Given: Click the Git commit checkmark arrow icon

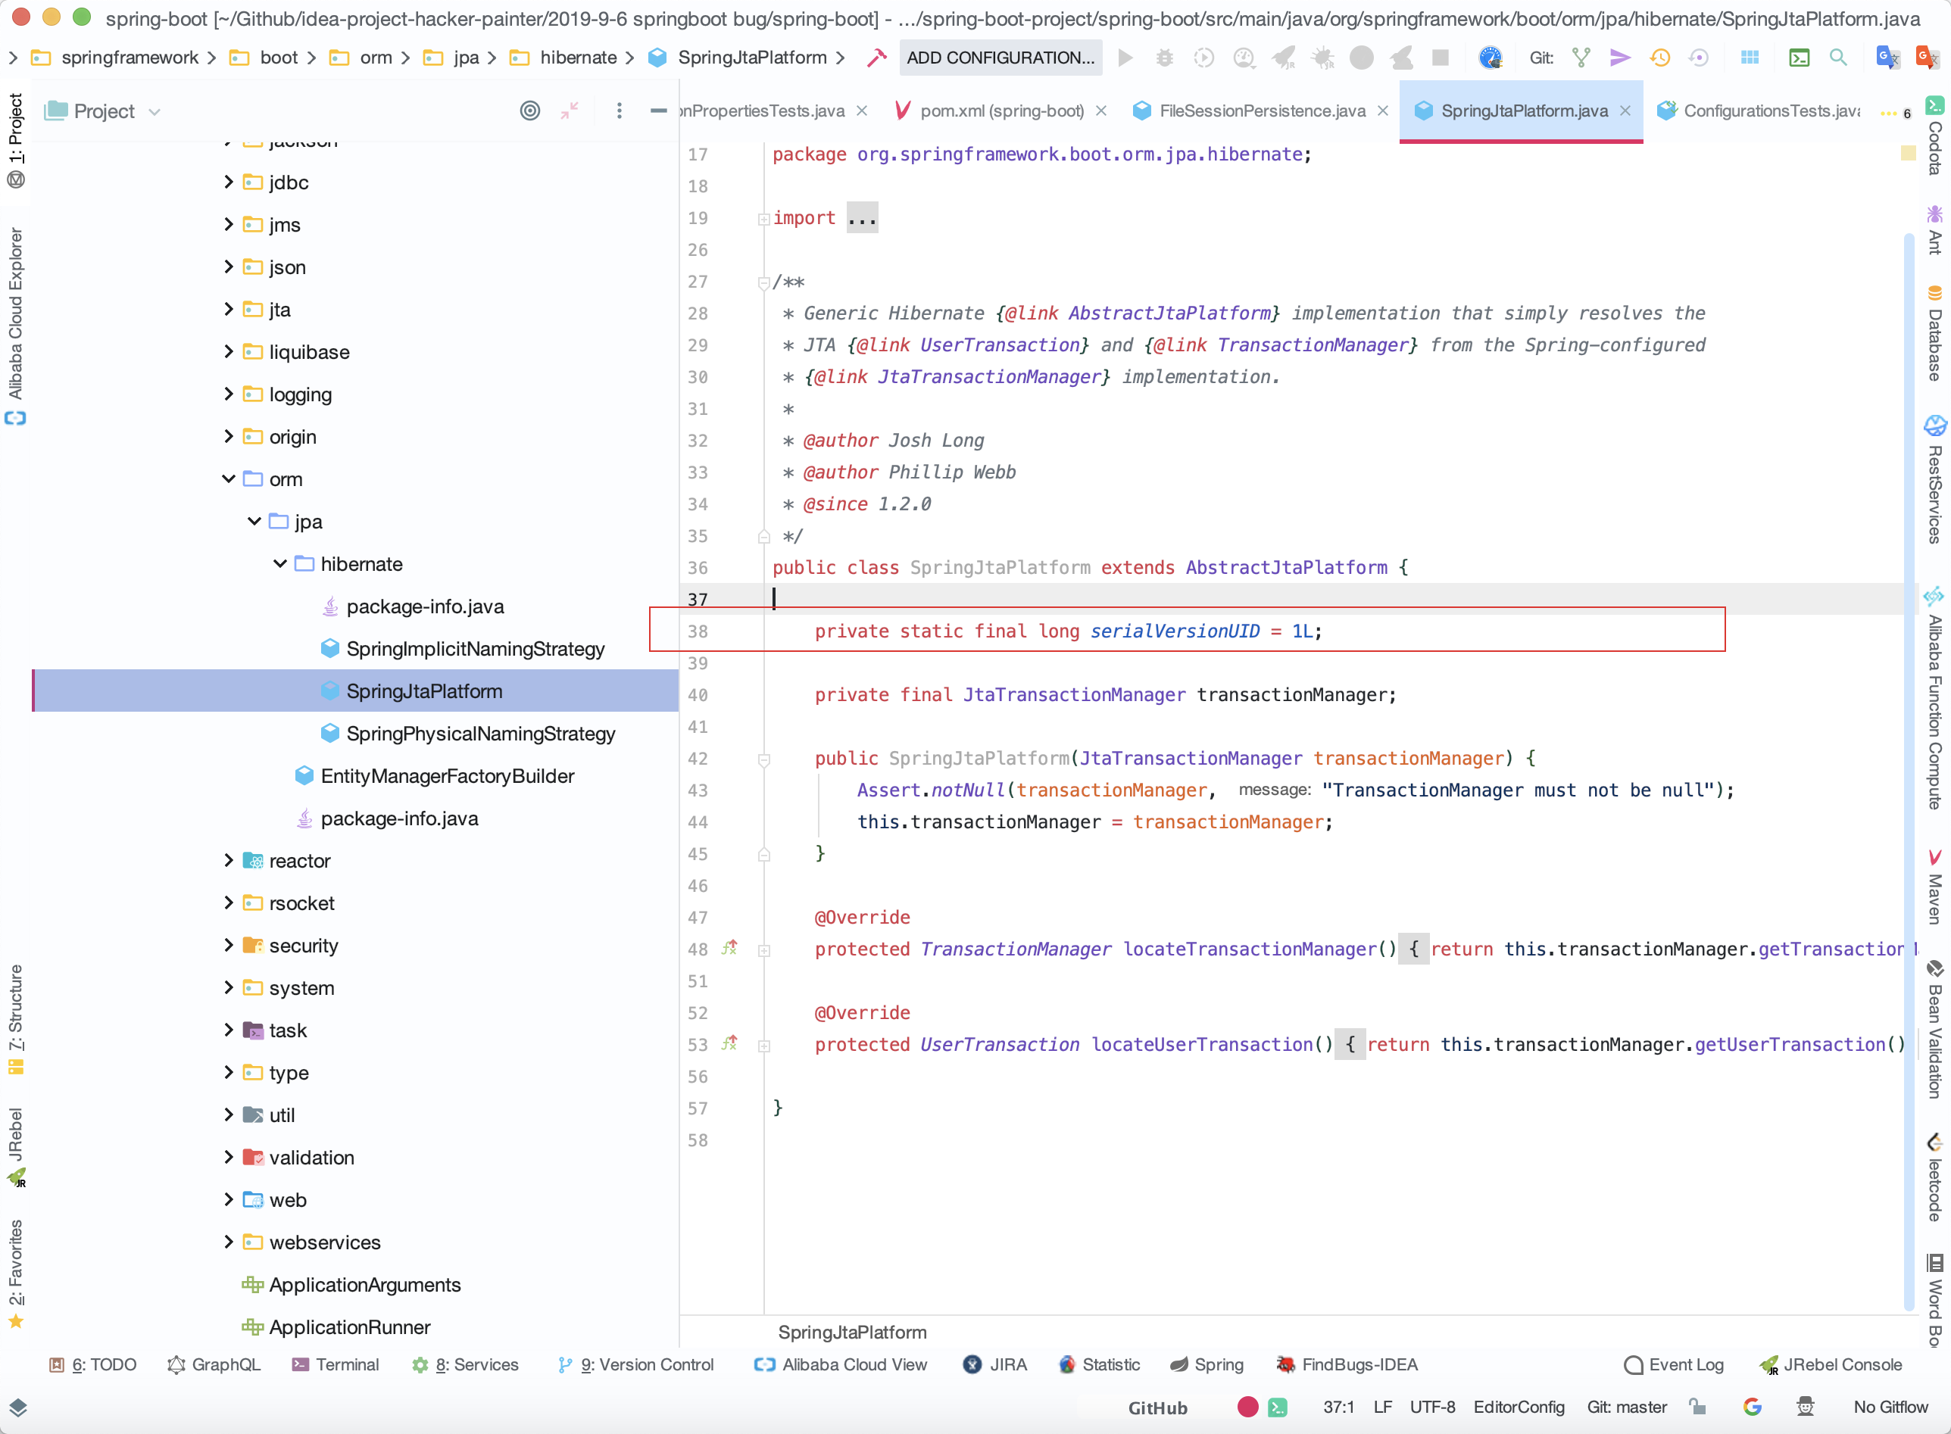Looking at the screenshot, I should pyautogui.click(x=1619, y=58).
